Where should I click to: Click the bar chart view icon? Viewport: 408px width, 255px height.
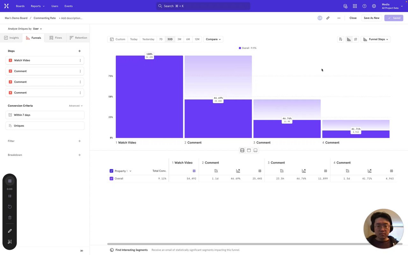[349, 39]
